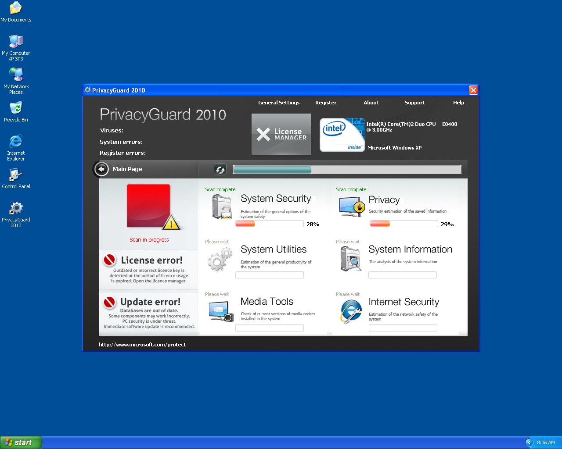Click the red scan status warning square

coord(149,206)
